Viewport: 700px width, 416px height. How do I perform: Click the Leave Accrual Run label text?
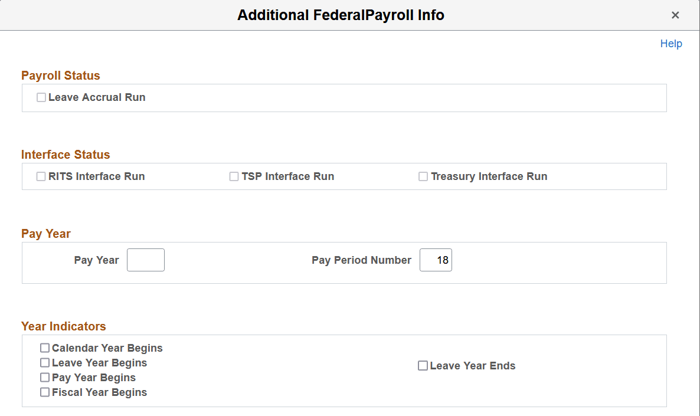click(x=97, y=97)
